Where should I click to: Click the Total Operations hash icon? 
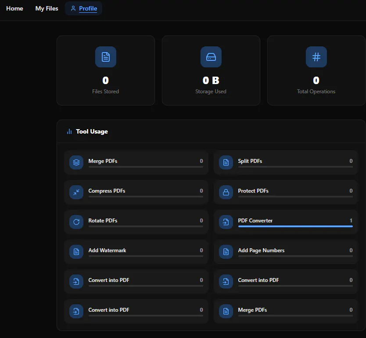[316, 57]
